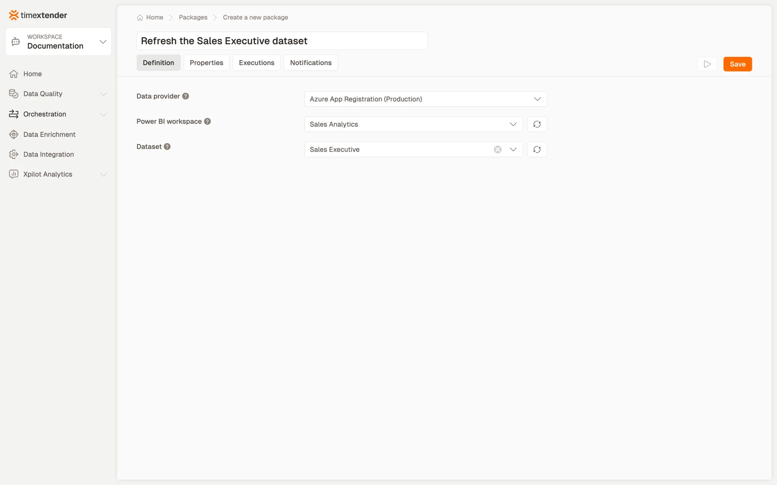This screenshot has height=485, width=777.
Task: Save the package
Action: click(x=738, y=64)
